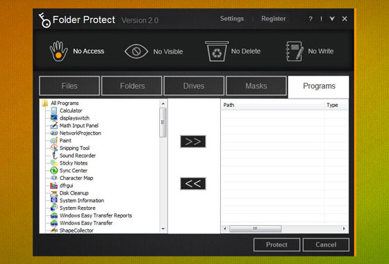Select the Disk Cleanup entry
389x264 pixels.
point(74,193)
